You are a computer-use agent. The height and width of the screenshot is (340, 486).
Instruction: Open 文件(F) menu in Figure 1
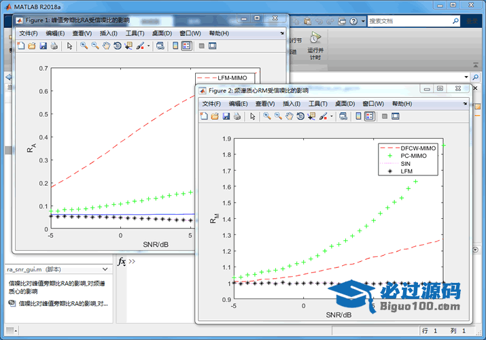pyautogui.click(x=29, y=33)
